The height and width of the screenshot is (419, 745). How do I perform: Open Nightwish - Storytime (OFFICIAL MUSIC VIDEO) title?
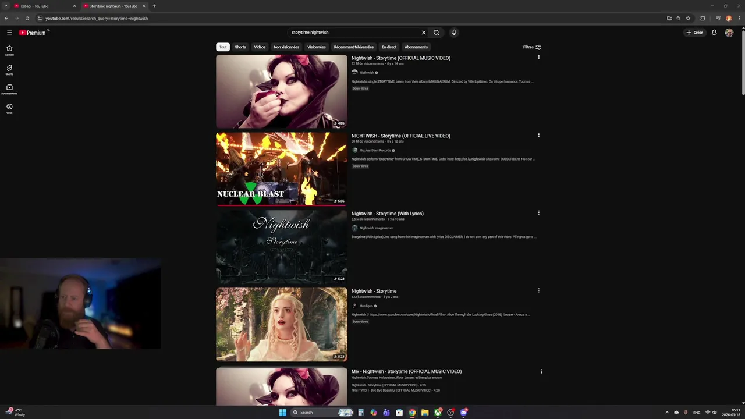pos(401,58)
